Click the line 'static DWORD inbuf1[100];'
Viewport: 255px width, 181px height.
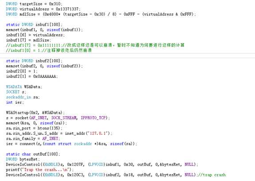(x=34, y=24)
